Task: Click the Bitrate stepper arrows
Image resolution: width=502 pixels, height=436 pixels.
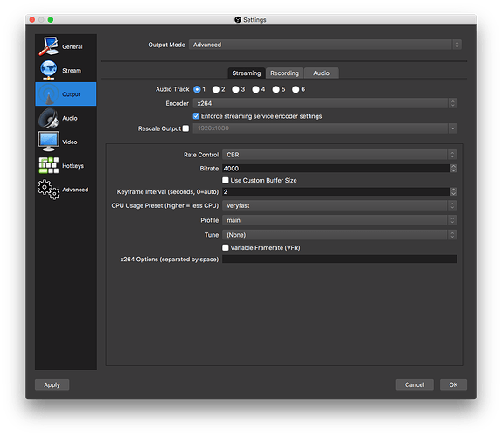Action: pos(453,169)
